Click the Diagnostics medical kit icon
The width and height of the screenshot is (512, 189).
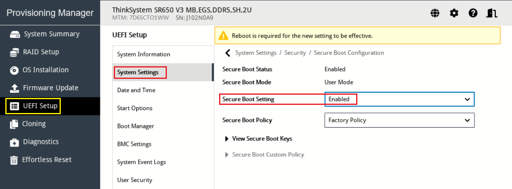(x=14, y=142)
